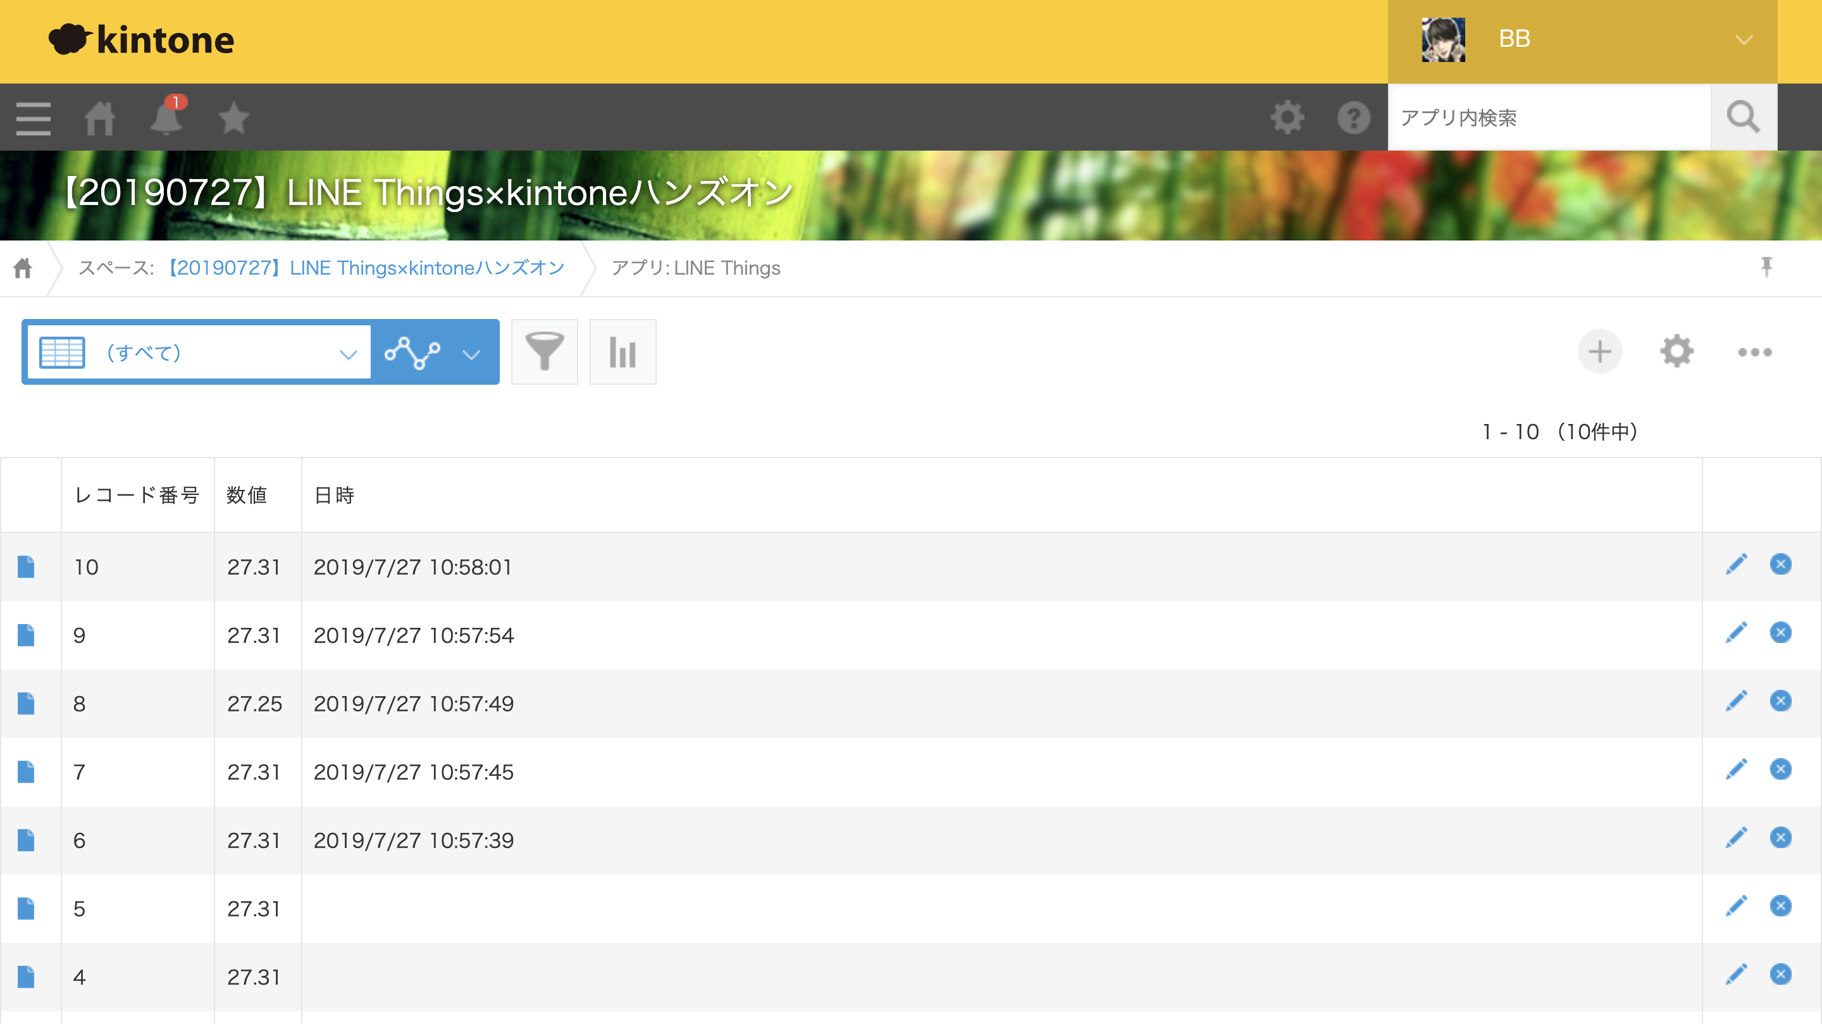Open details of record 5
The width and height of the screenshot is (1822, 1024).
26,909
